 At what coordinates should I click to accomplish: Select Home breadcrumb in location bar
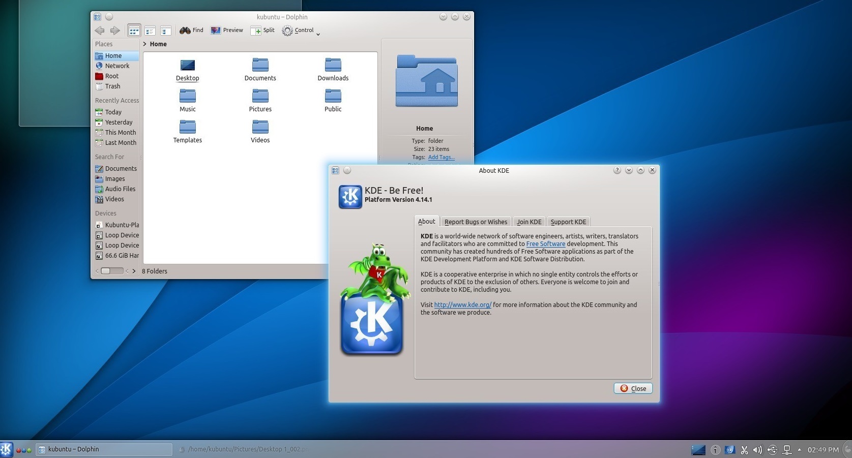158,44
